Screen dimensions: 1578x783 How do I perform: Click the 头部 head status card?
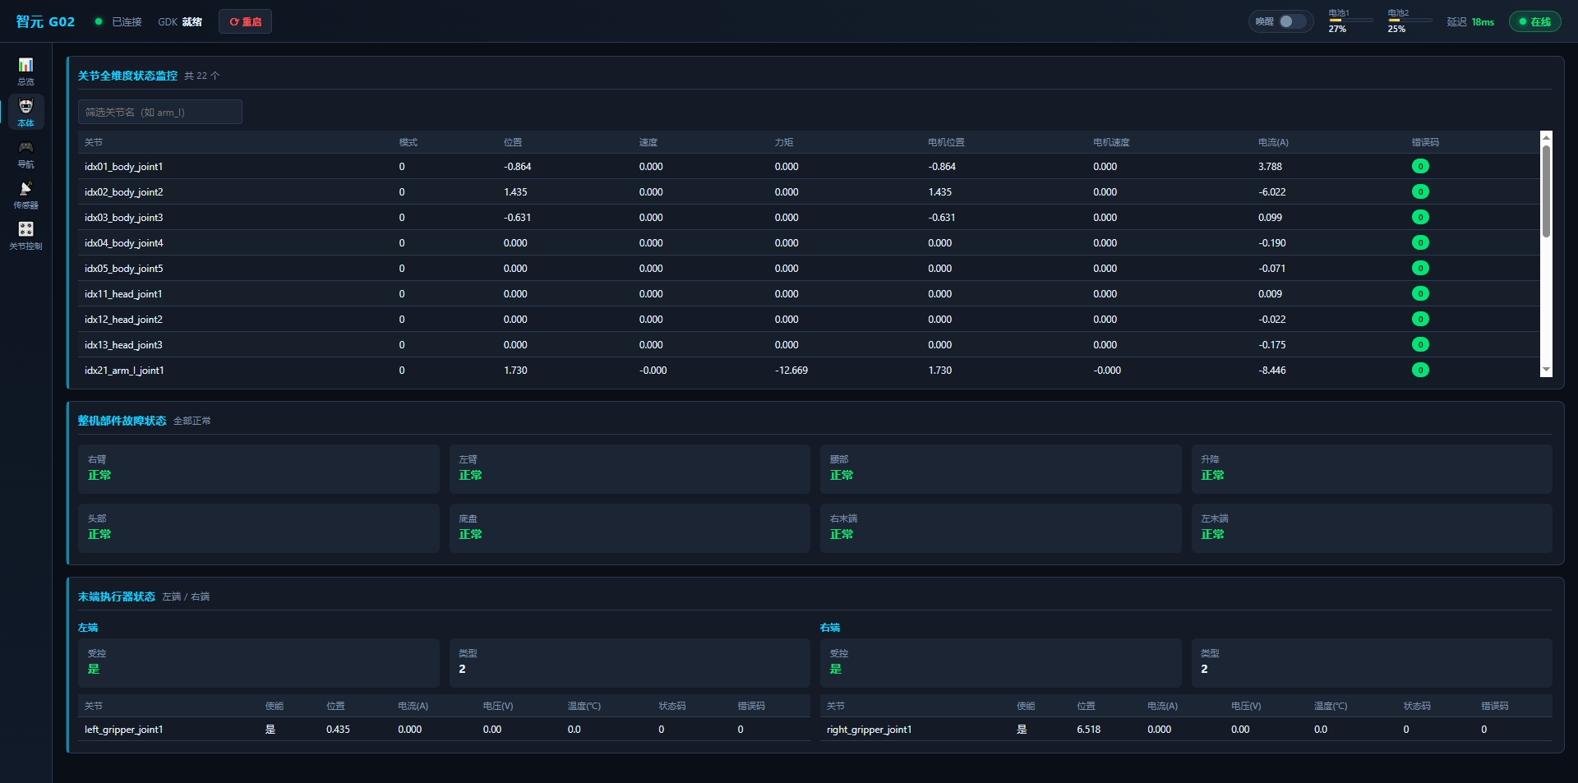click(x=259, y=527)
